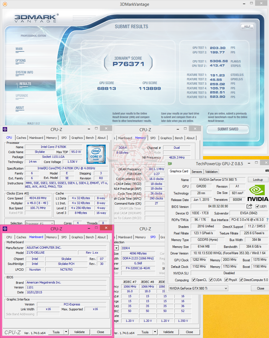
Task: Open ABOUT in 3DMark sidebar
Action: coord(20,108)
